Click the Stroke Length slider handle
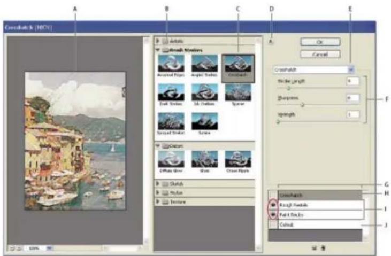 coord(288,88)
